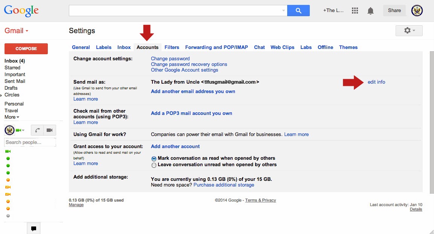Open the Personal label
The height and width of the screenshot is (234, 434).
14,104
